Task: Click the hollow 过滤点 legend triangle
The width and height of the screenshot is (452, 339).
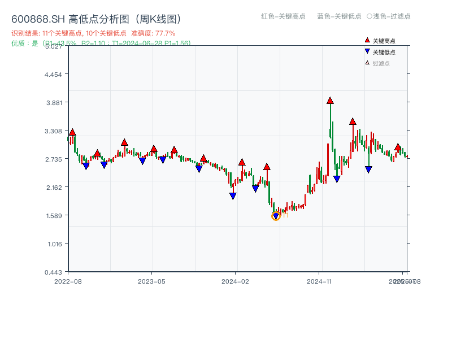Action: click(367, 63)
